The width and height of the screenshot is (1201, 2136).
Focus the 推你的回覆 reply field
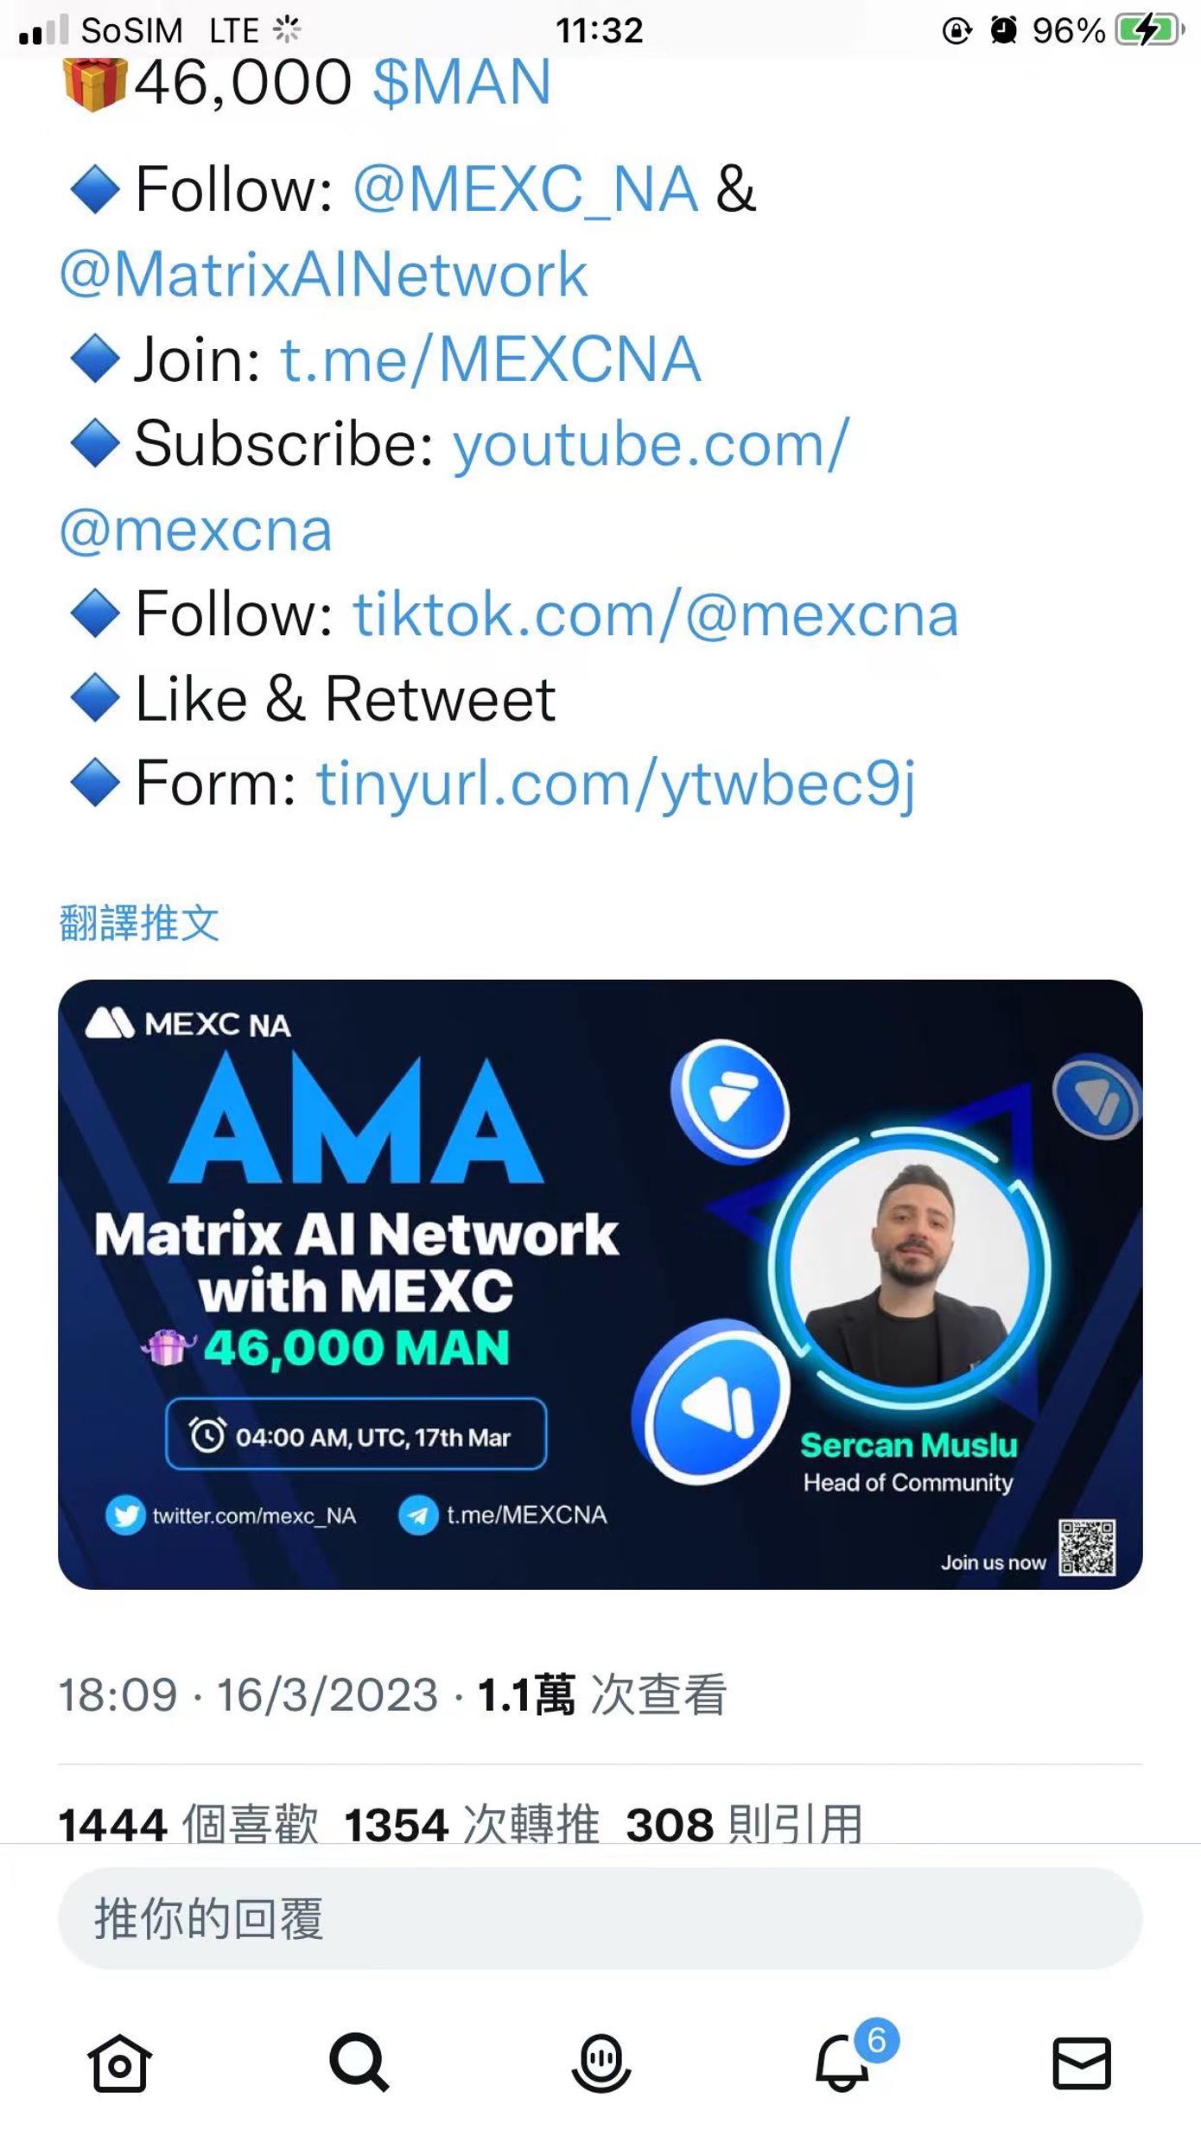coord(600,1918)
